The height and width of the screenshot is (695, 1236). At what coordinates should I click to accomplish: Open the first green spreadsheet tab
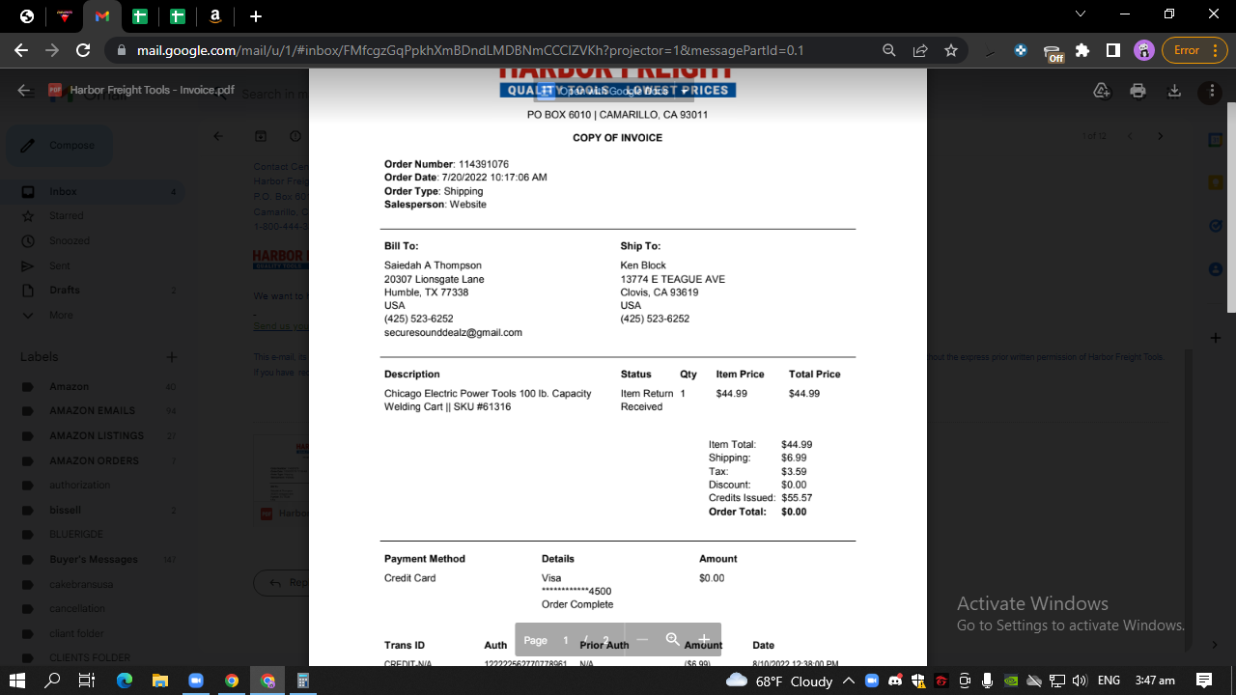coord(140,16)
